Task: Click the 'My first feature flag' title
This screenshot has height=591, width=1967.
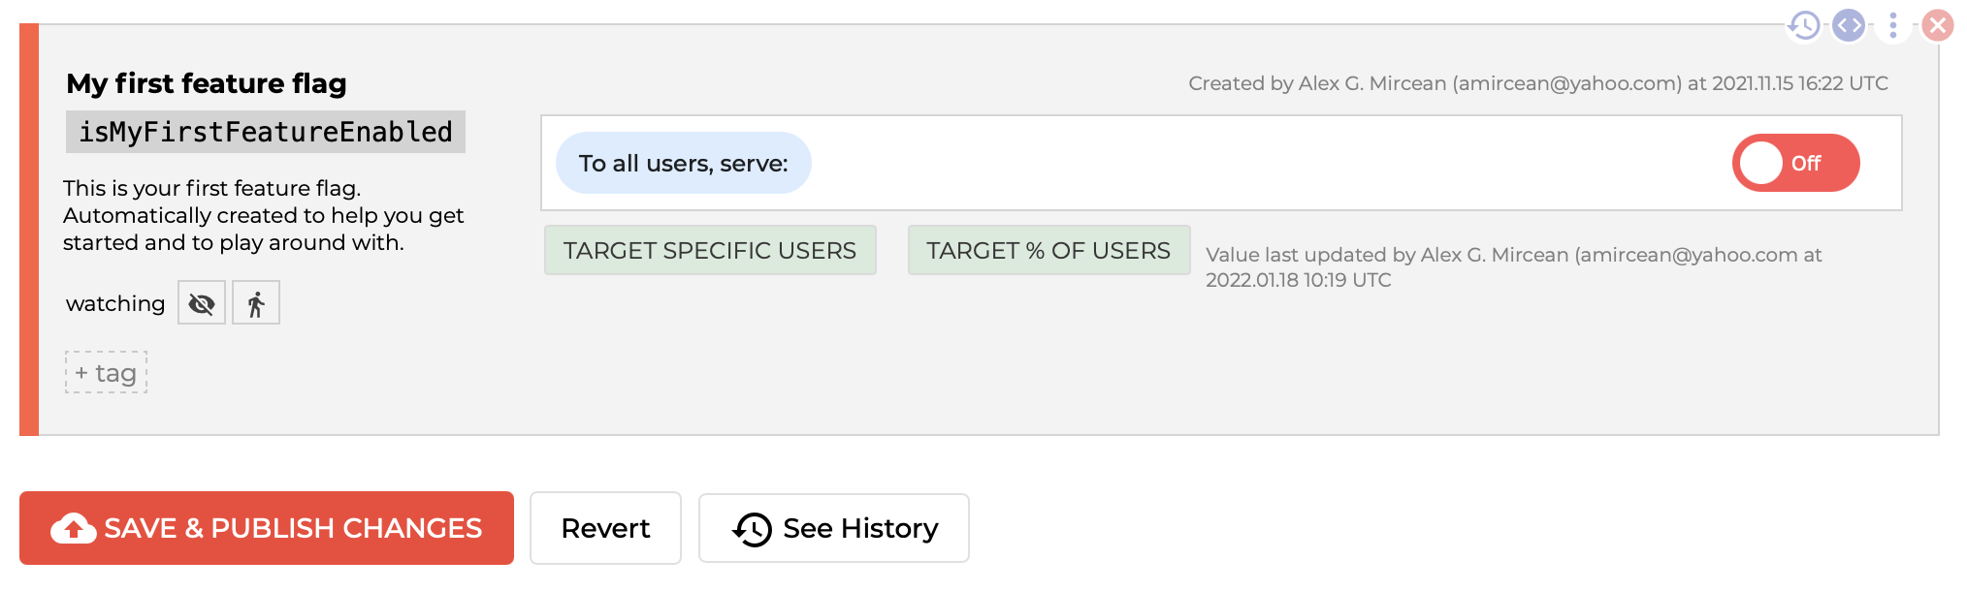Action: pyautogui.click(x=206, y=83)
